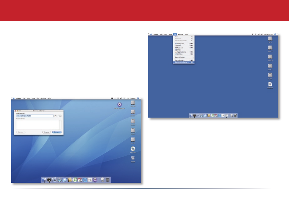Click inside the Favorite Servers list box
Screen dimensions: 289x199
[38, 125]
